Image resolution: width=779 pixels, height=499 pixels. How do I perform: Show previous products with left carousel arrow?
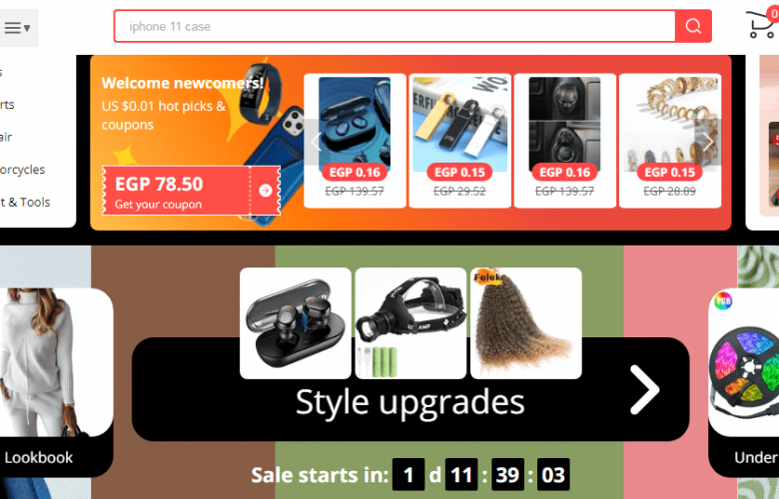(x=314, y=142)
